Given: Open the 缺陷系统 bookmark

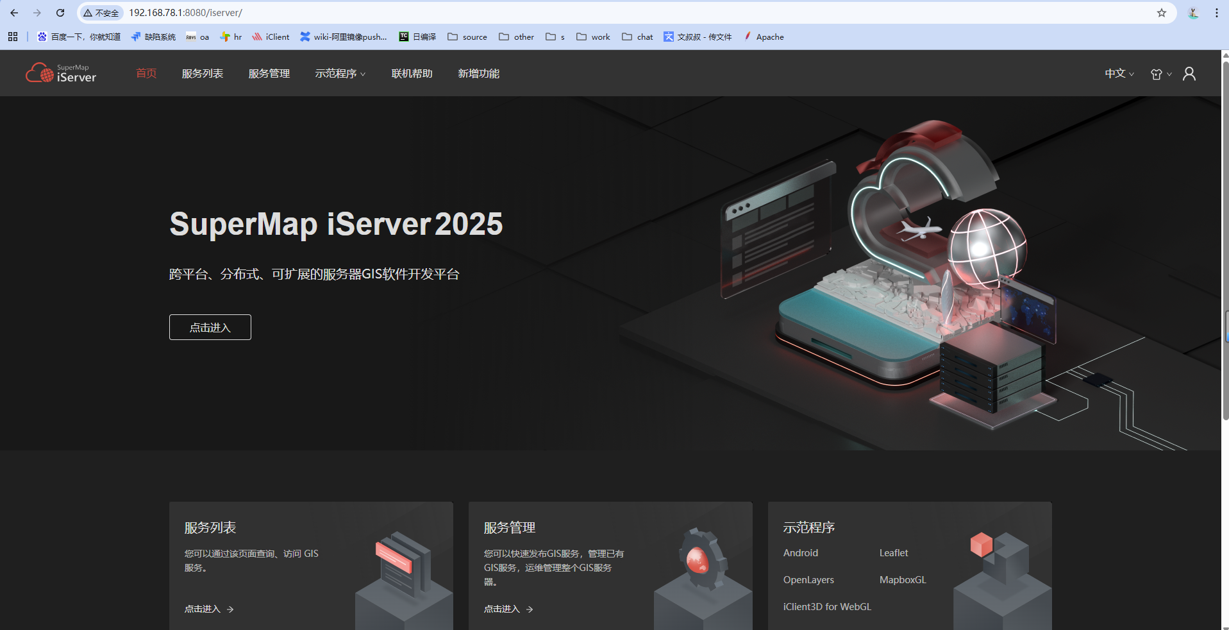Looking at the screenshot, I should (153, 37).
